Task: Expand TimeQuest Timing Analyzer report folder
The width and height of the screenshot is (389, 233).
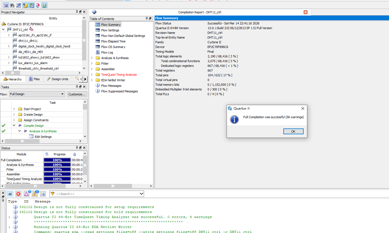Action: [92, 75]
